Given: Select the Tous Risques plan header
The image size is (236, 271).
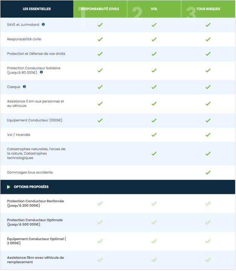Looking at the screenshot, I should [x=208, y=9].
